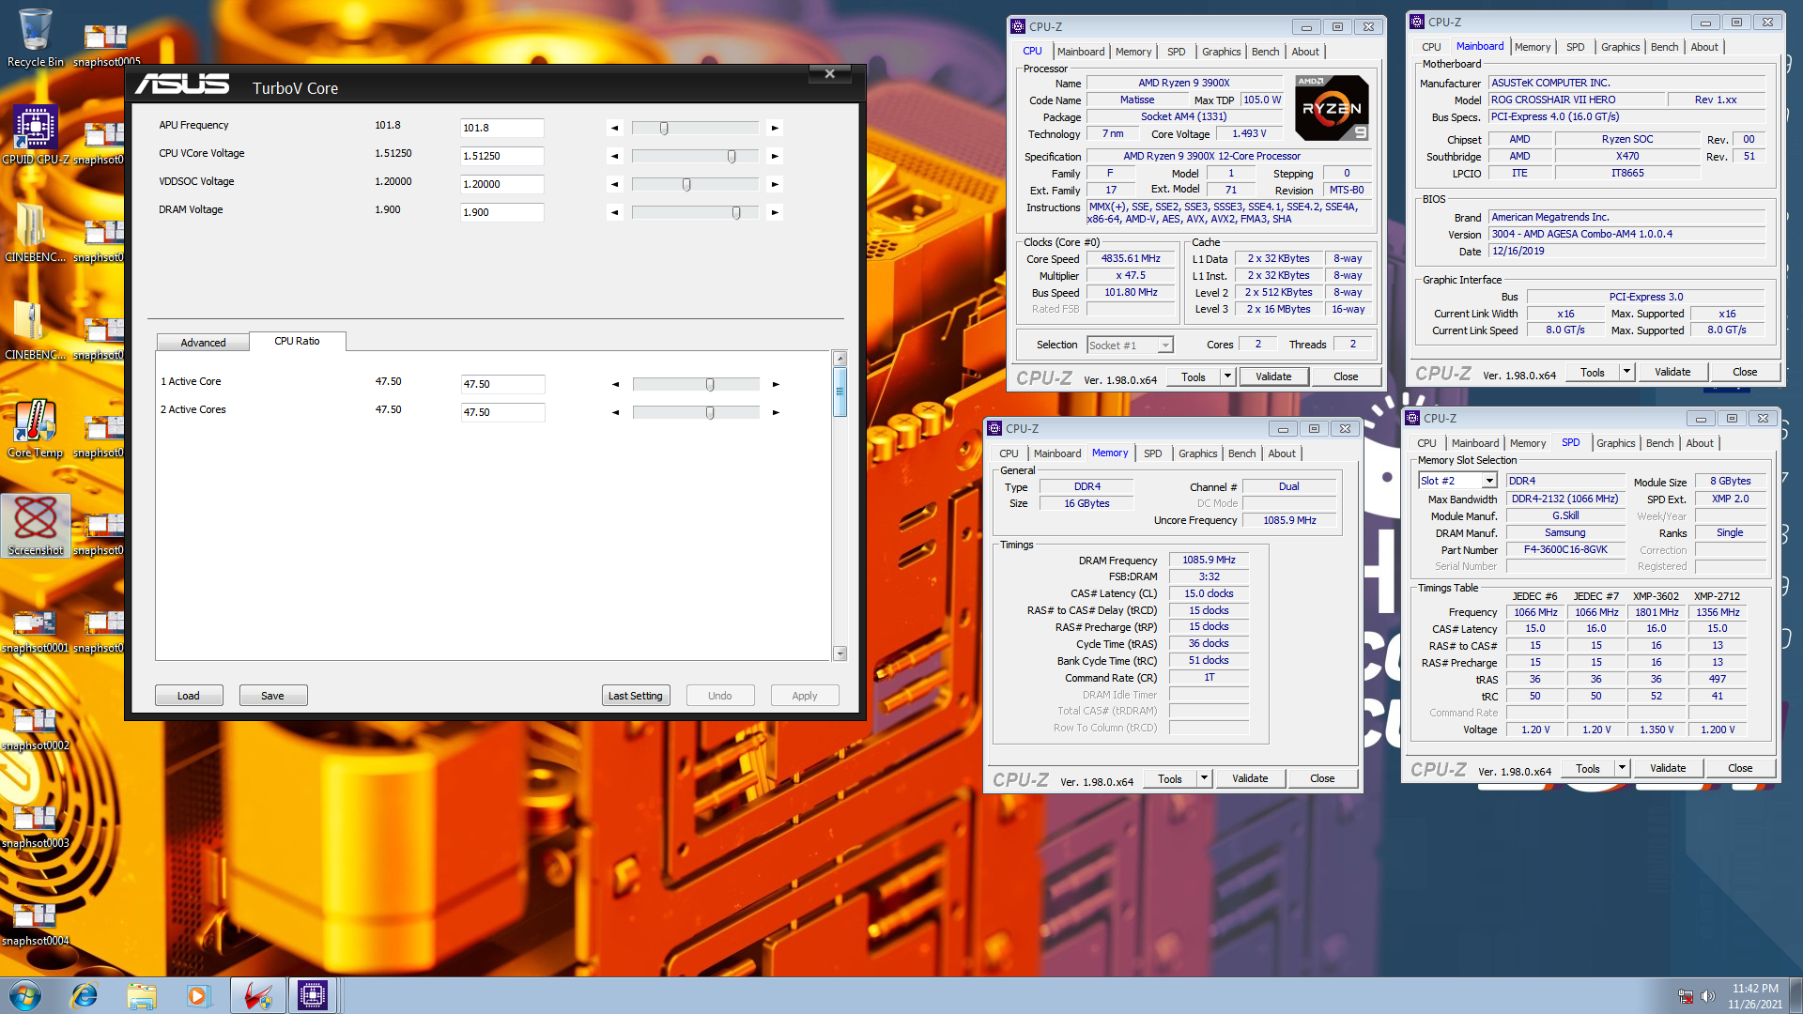Select the snaphsot0001 file on the desktop
1803x1014 pixels.
point(35,632)
